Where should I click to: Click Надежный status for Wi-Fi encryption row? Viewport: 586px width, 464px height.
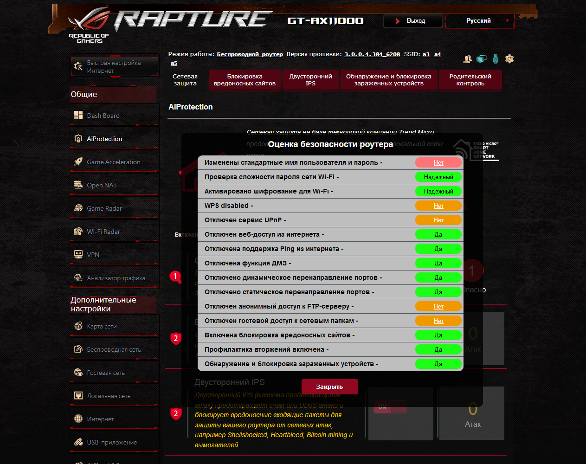438,191
